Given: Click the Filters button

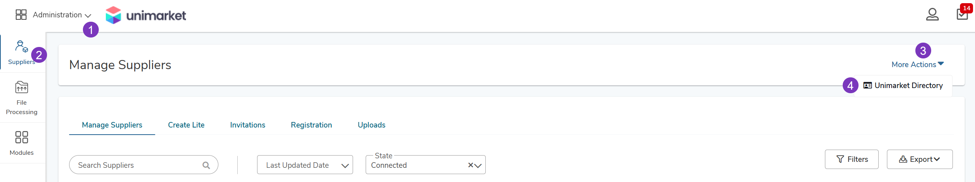Looking at the screenshot, I should tap(852, 159).
